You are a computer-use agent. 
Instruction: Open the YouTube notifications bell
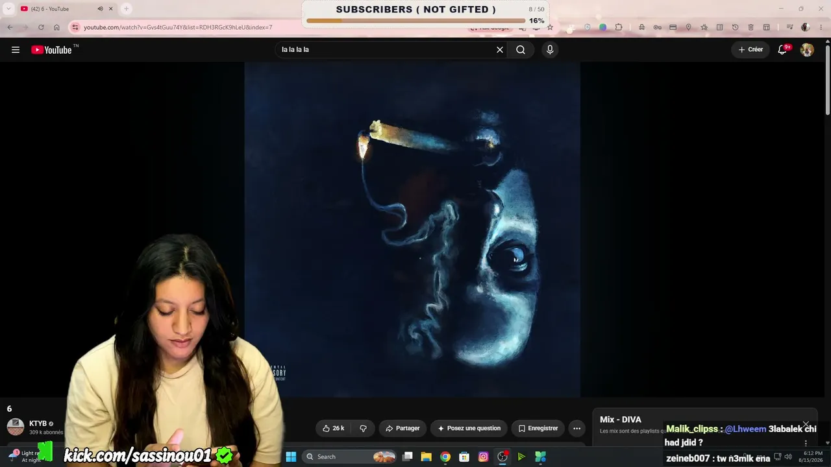[783, 50]
